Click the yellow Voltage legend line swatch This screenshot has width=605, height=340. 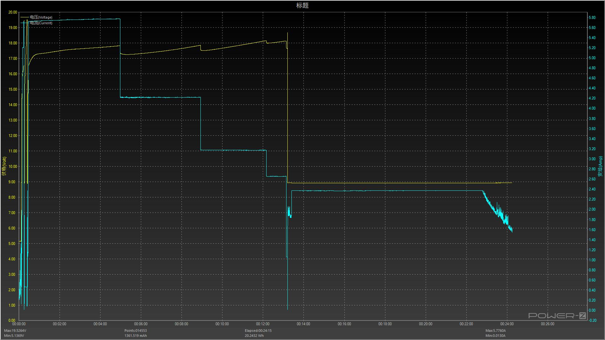25,17
